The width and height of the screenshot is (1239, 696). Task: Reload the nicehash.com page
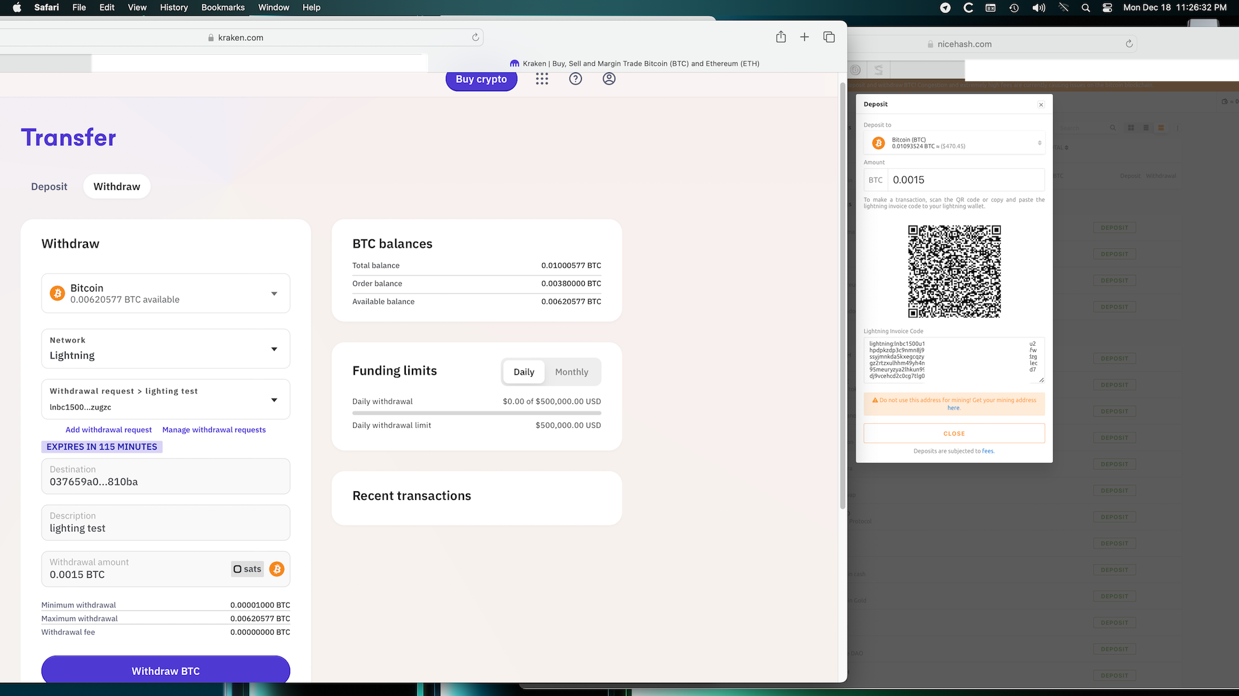click(1129, 44)
